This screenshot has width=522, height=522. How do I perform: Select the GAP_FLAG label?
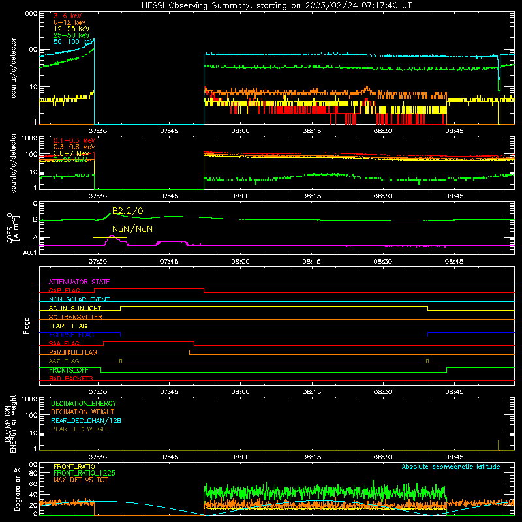click(x=64, y=290)
